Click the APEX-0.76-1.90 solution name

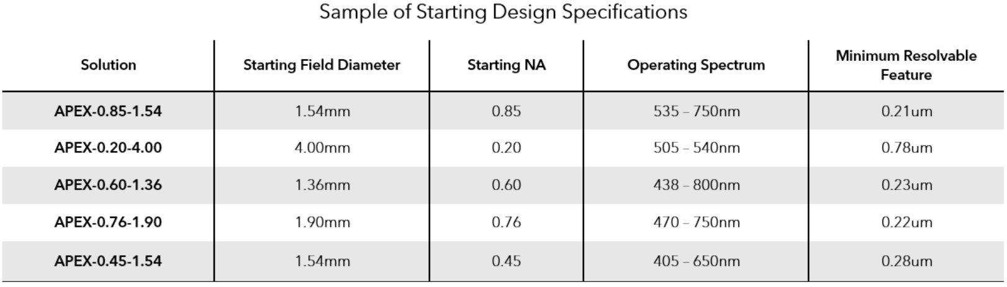point(108,222)
